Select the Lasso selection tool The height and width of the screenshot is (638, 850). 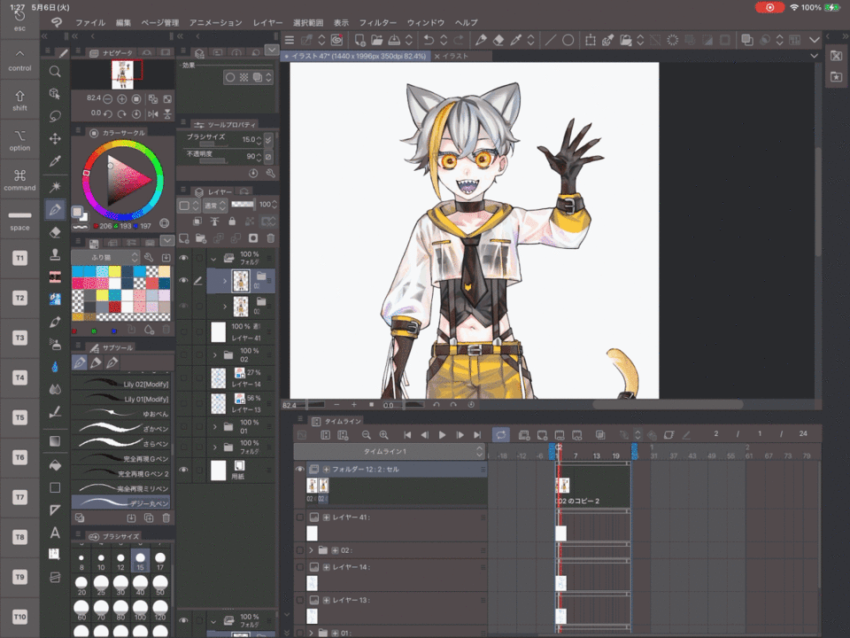[55, 115]
